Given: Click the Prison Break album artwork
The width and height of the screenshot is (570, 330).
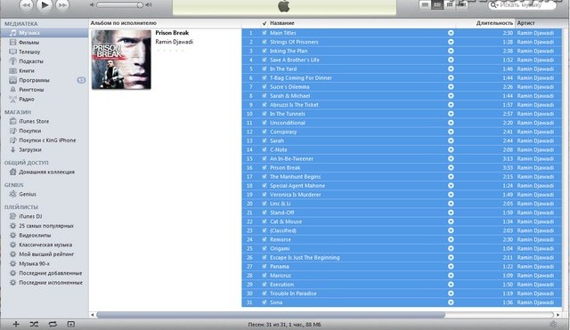Looking at the screenshot, I should tap(121, 60).
